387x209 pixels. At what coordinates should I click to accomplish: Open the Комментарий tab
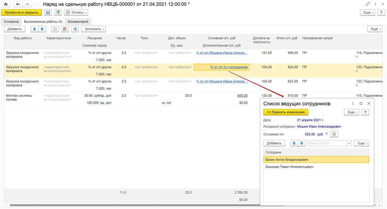78,22
